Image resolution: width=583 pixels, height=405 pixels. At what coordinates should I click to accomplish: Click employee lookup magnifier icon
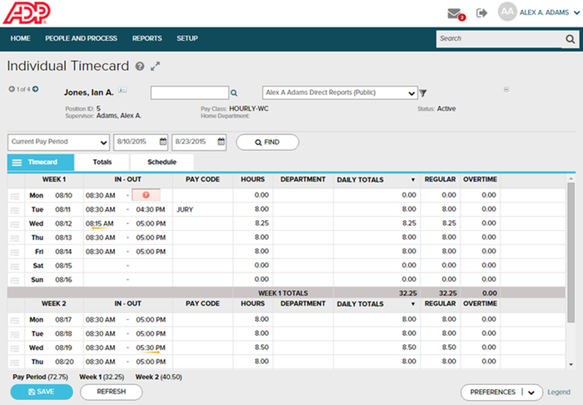click(x=234, y=93)
